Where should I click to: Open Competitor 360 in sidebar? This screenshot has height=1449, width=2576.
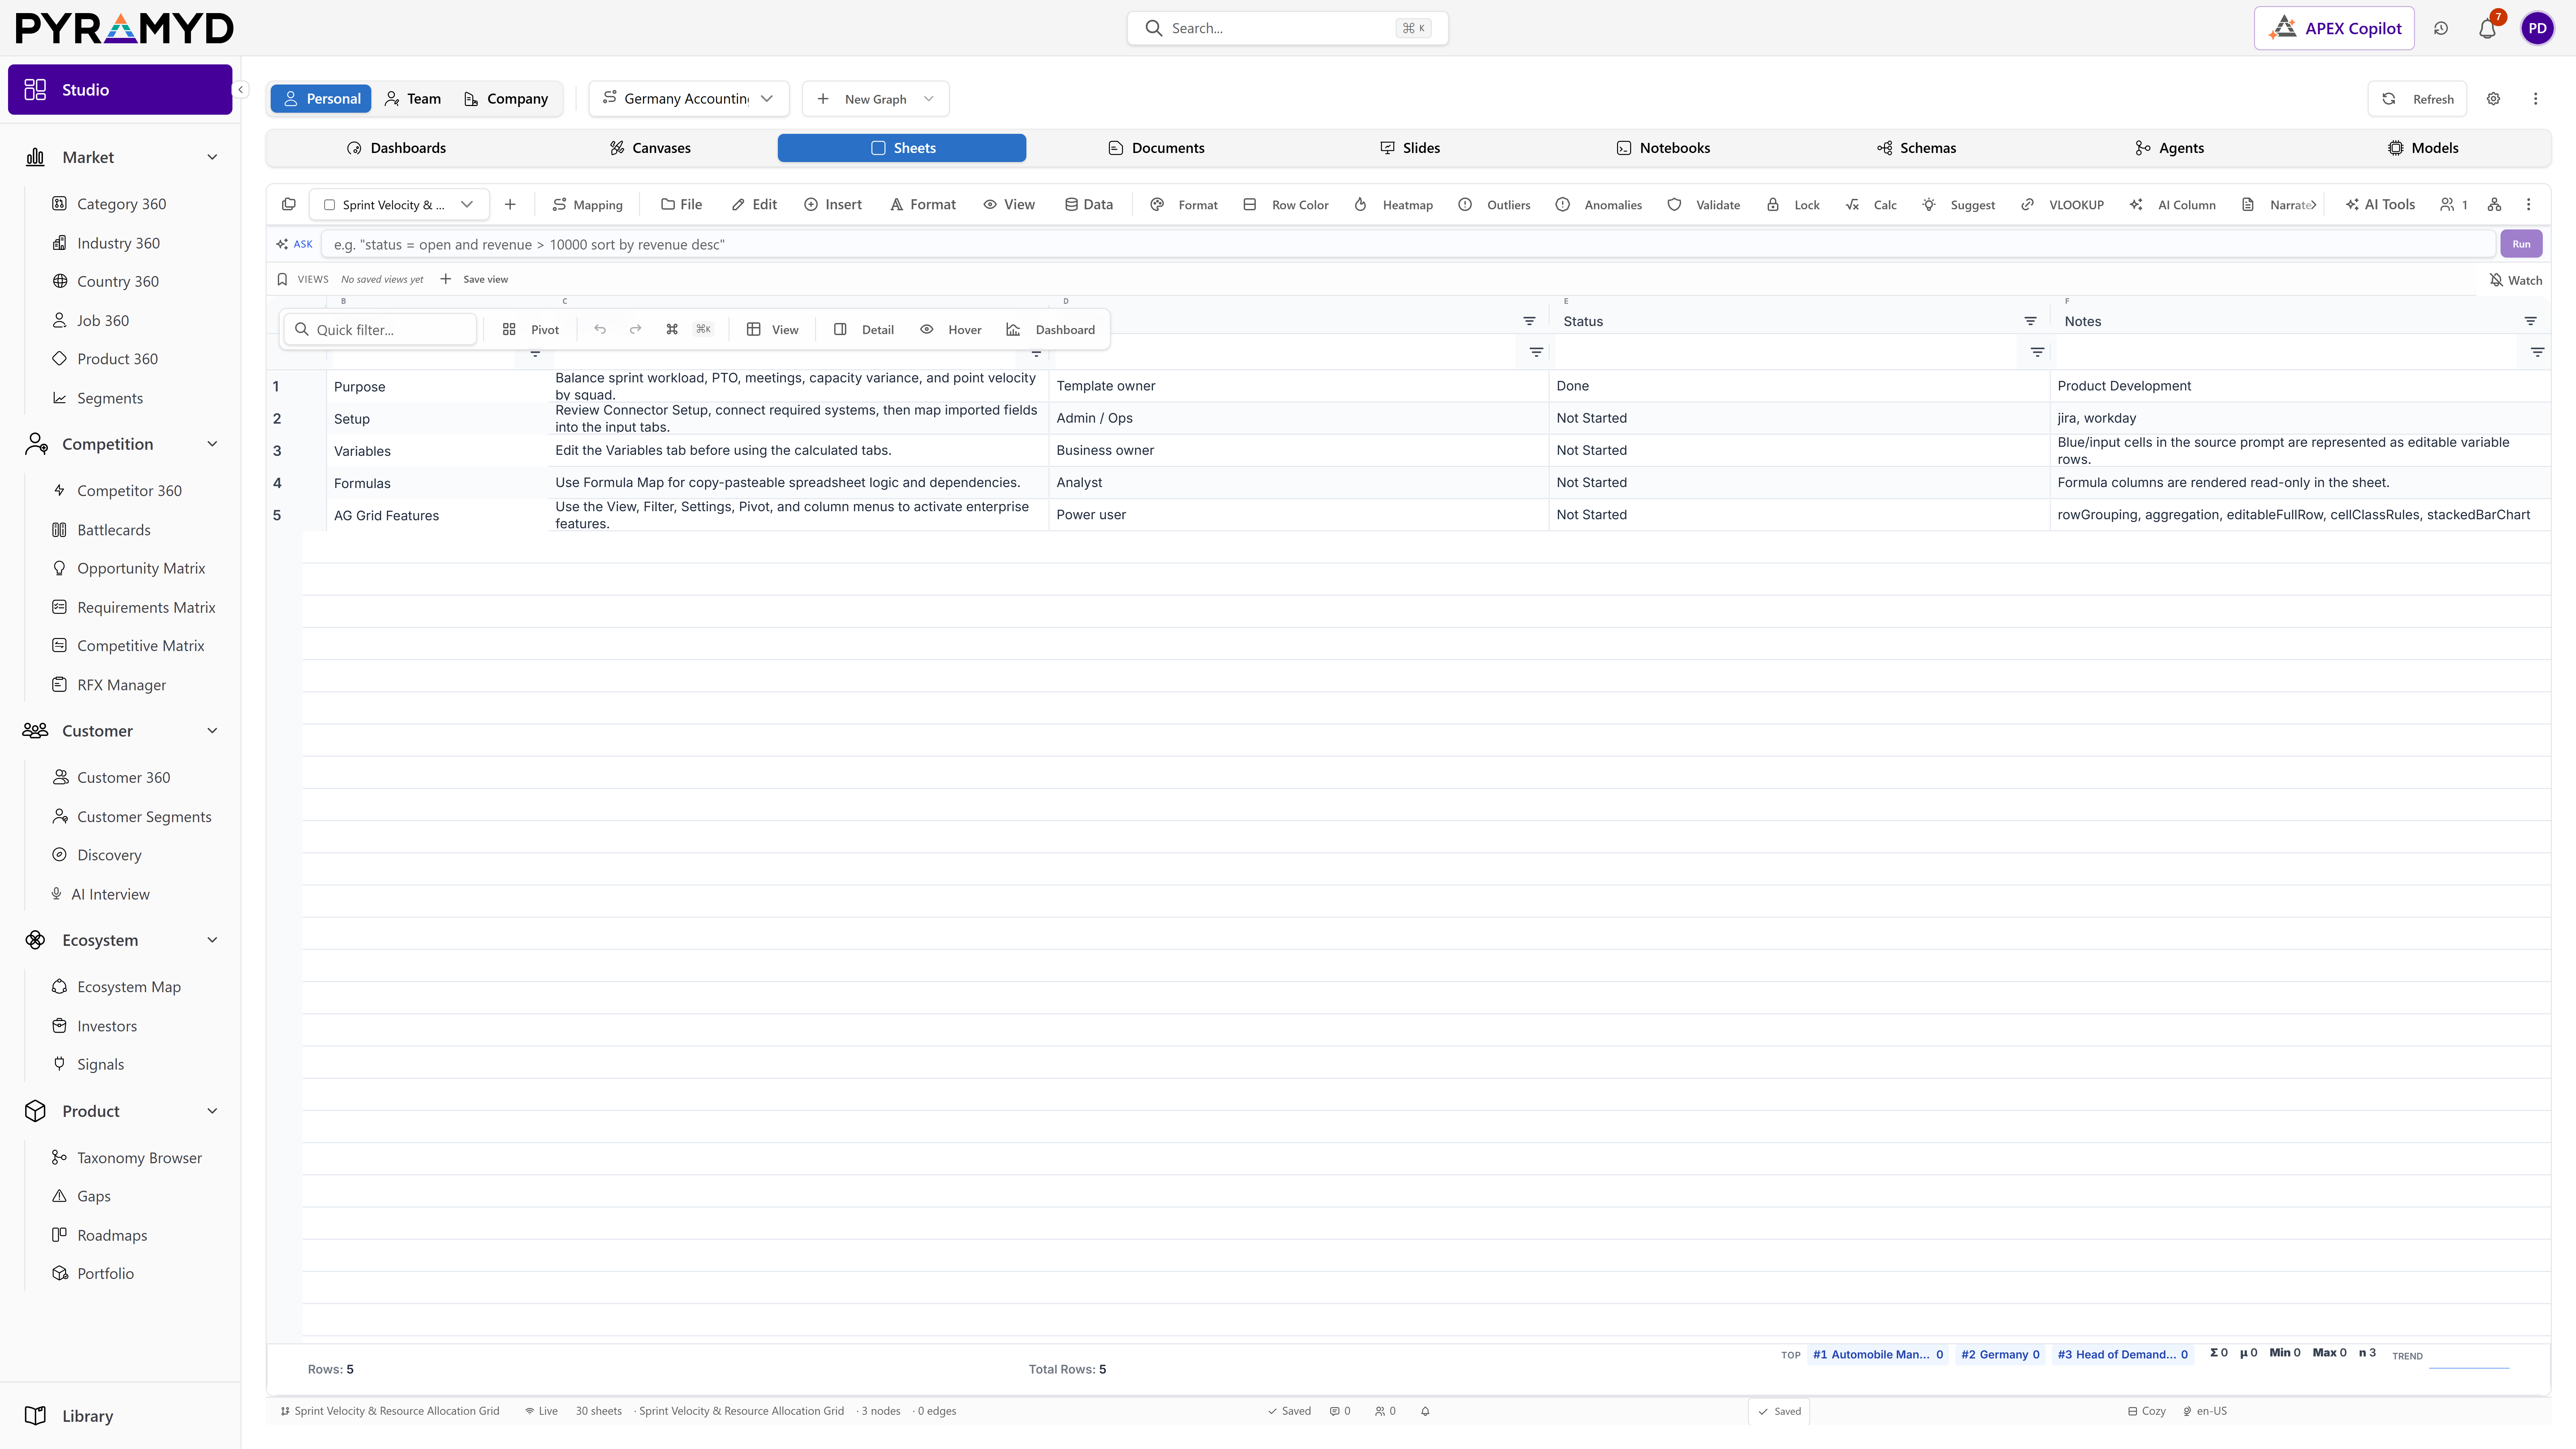coord(129,491)
